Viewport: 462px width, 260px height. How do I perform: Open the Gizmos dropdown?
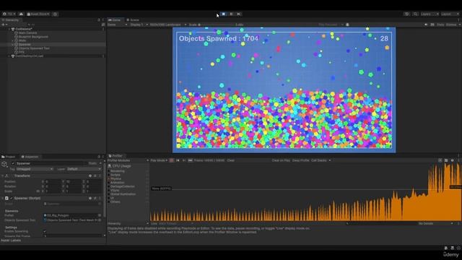pyautogui.click(x=453, y=25)
